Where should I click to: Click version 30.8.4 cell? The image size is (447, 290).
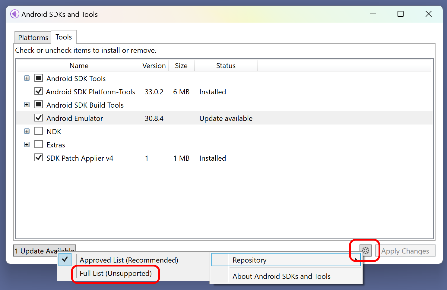[154, 118]
